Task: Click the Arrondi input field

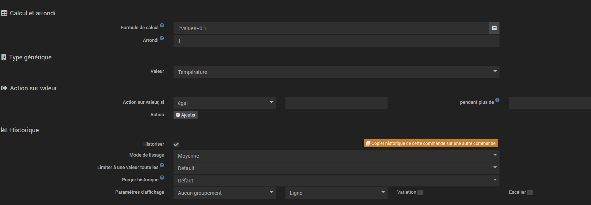Action: point(336,41)
